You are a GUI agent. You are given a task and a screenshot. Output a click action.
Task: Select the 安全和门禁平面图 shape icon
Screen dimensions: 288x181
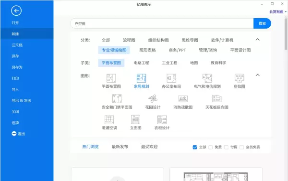tap(117, 99)
